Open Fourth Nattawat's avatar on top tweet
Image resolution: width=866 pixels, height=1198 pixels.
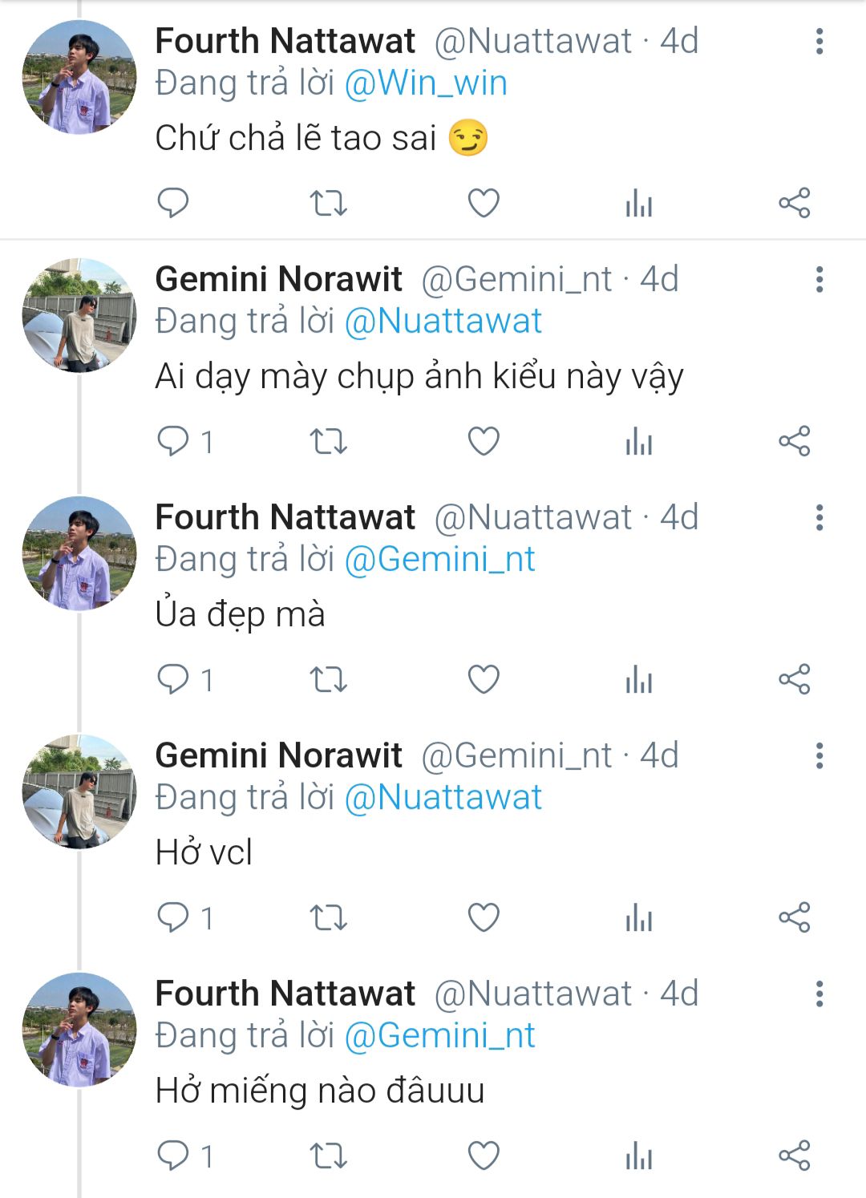pos(79,77)
